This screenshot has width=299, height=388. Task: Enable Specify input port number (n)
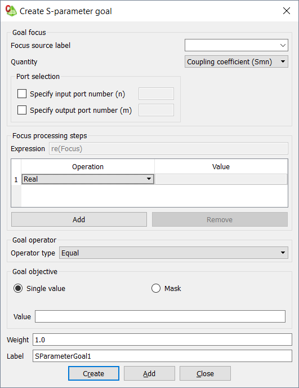pyautogui.click(x=22, y=94)
